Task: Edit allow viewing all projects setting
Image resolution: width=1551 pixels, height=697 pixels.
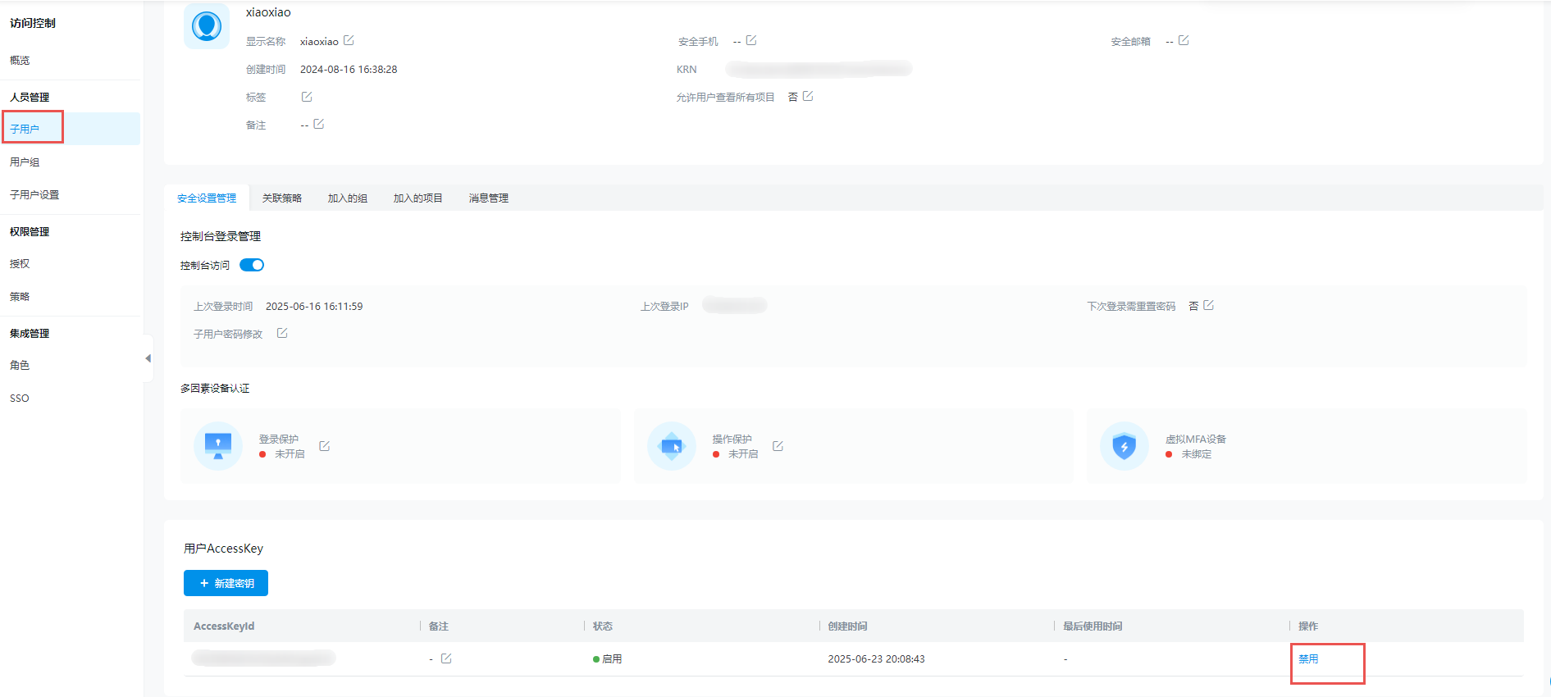Action: point(808,96)
